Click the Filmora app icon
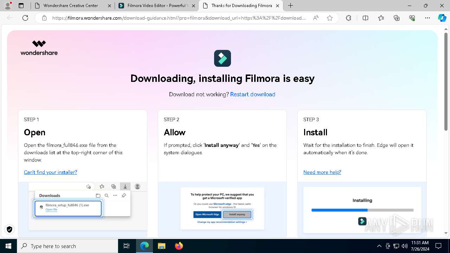450x253 pixels. 223,58
